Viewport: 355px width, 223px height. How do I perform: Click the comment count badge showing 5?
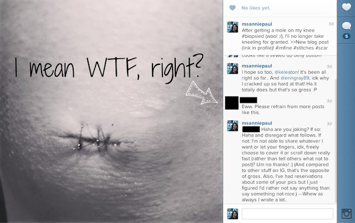(x=346, y=36)
